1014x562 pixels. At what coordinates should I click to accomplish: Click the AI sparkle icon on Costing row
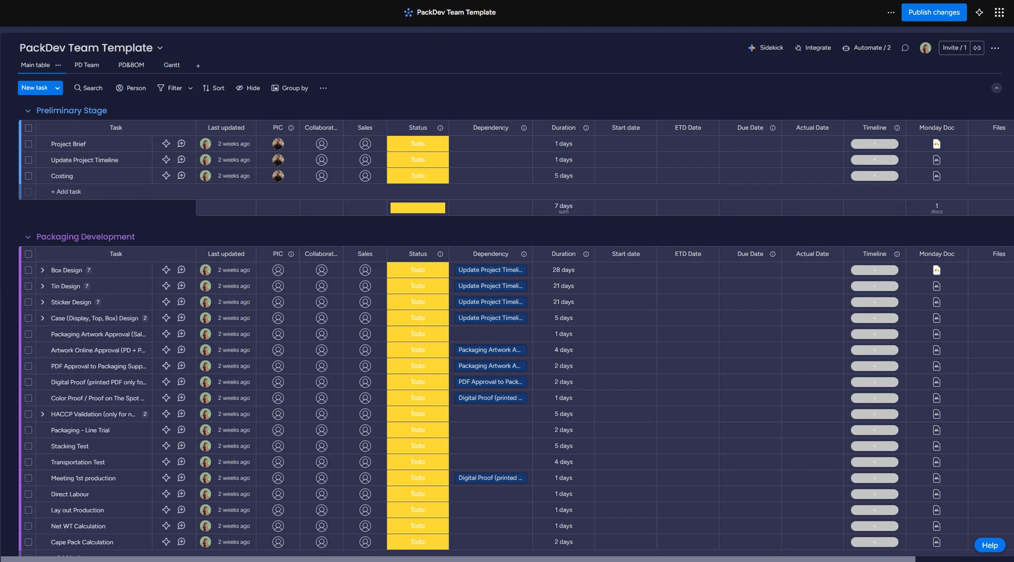tap(165, 176)
